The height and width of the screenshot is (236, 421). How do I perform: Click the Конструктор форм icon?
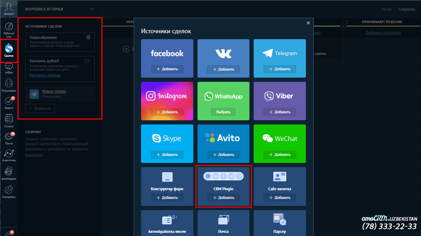click(x=167, y=177)
